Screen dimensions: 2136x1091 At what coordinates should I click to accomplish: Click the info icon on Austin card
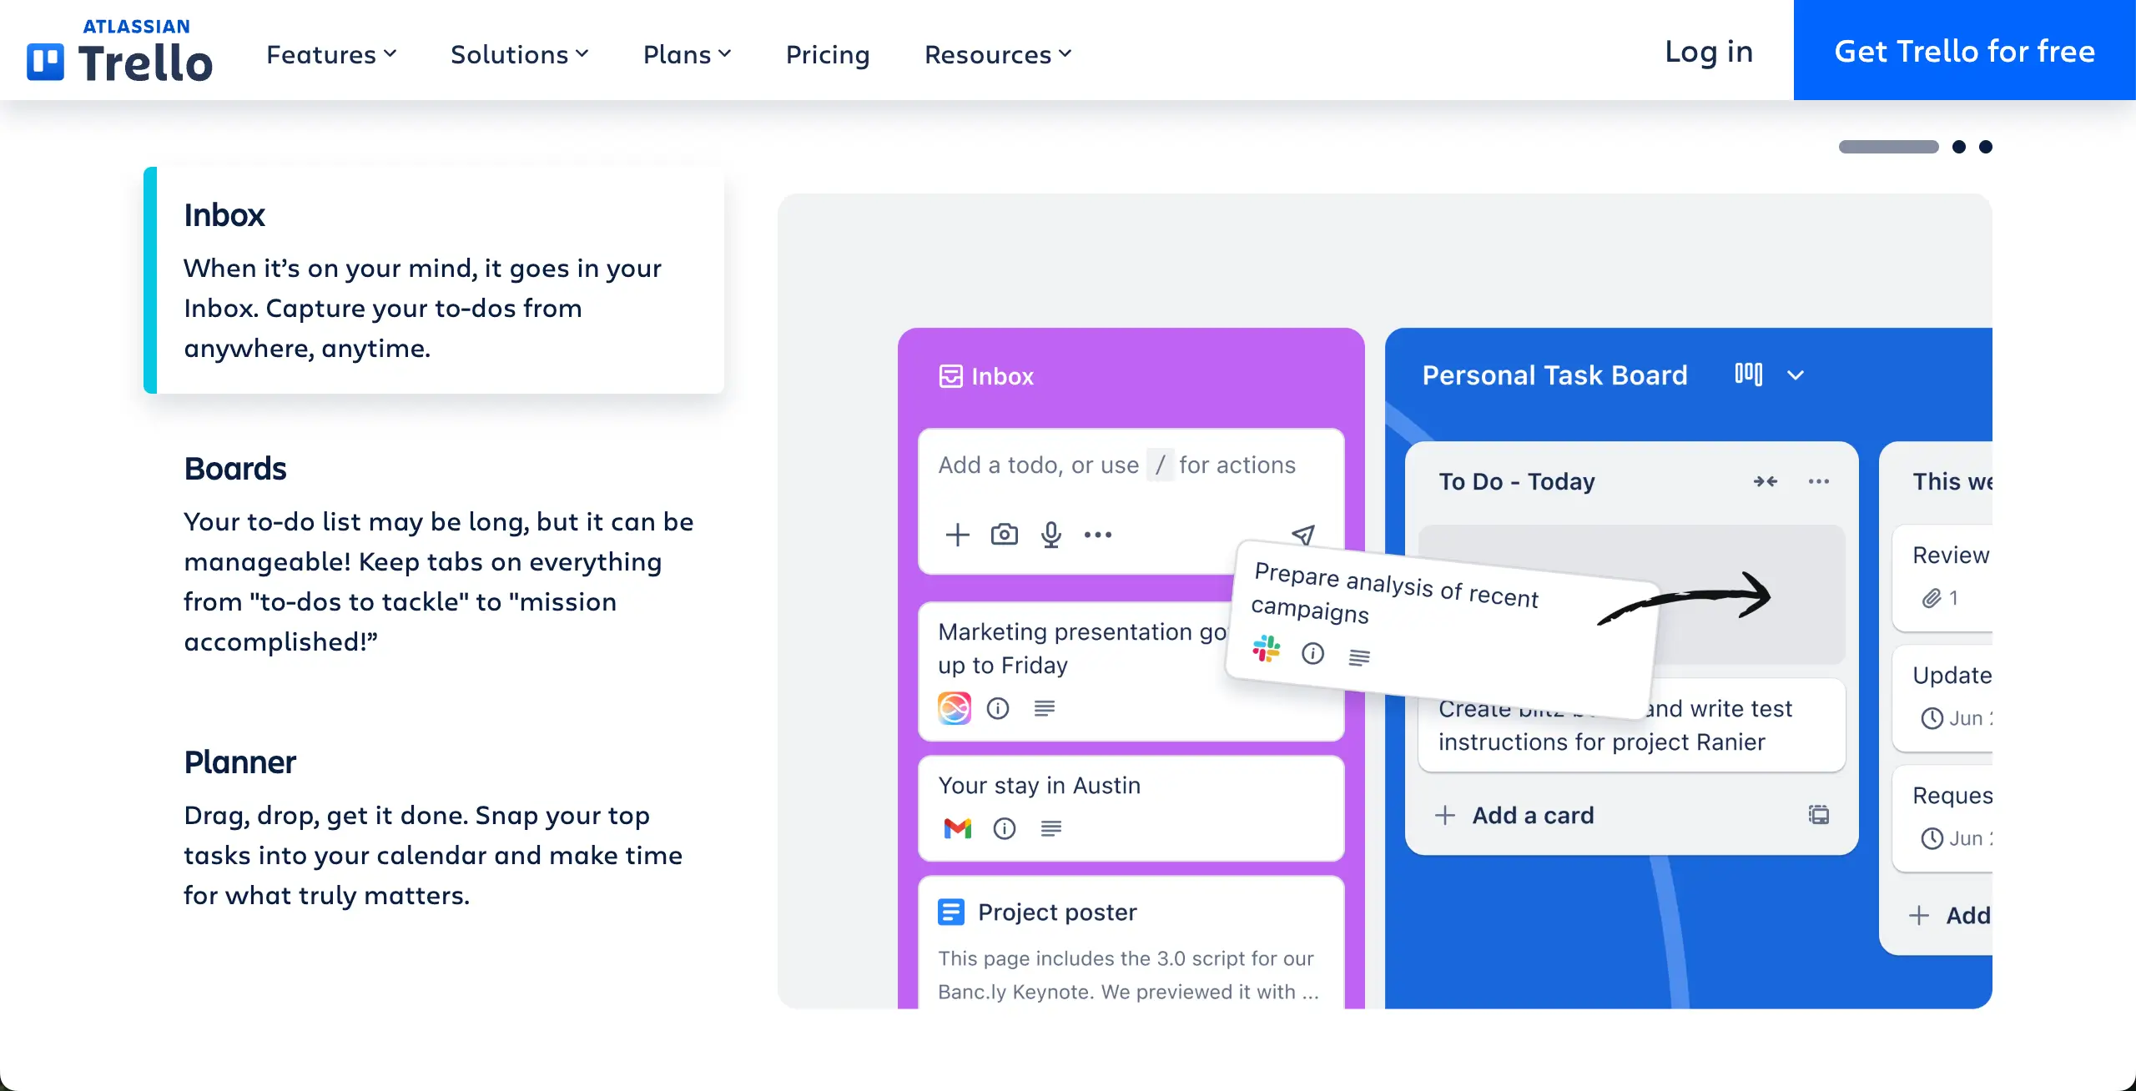pos(1005,828)
